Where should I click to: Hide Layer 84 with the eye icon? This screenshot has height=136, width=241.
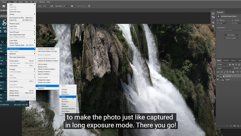[x=218, y=76]
